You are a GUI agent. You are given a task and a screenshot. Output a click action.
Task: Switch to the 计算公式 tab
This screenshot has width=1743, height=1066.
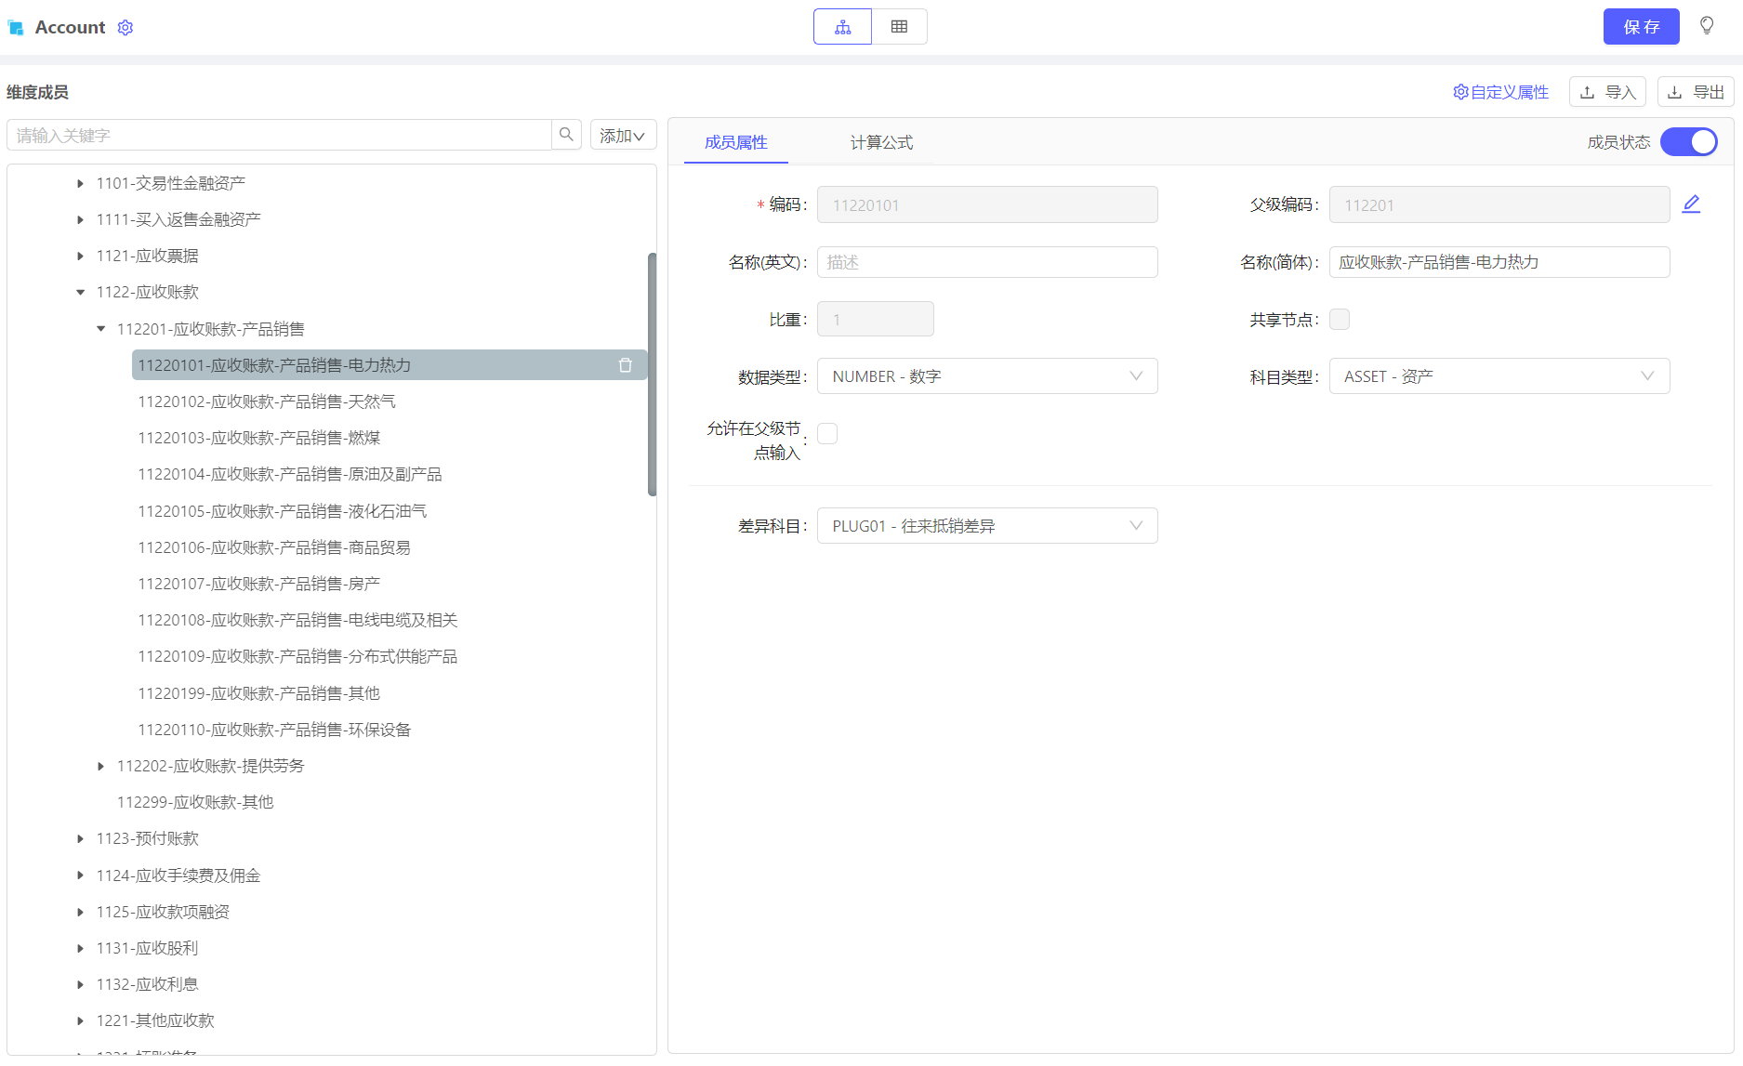(881, 142)
